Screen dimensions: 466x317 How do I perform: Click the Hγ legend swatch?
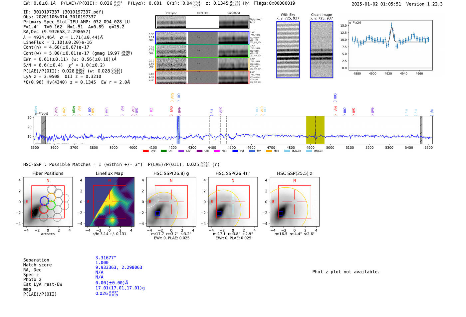point(252,151)
